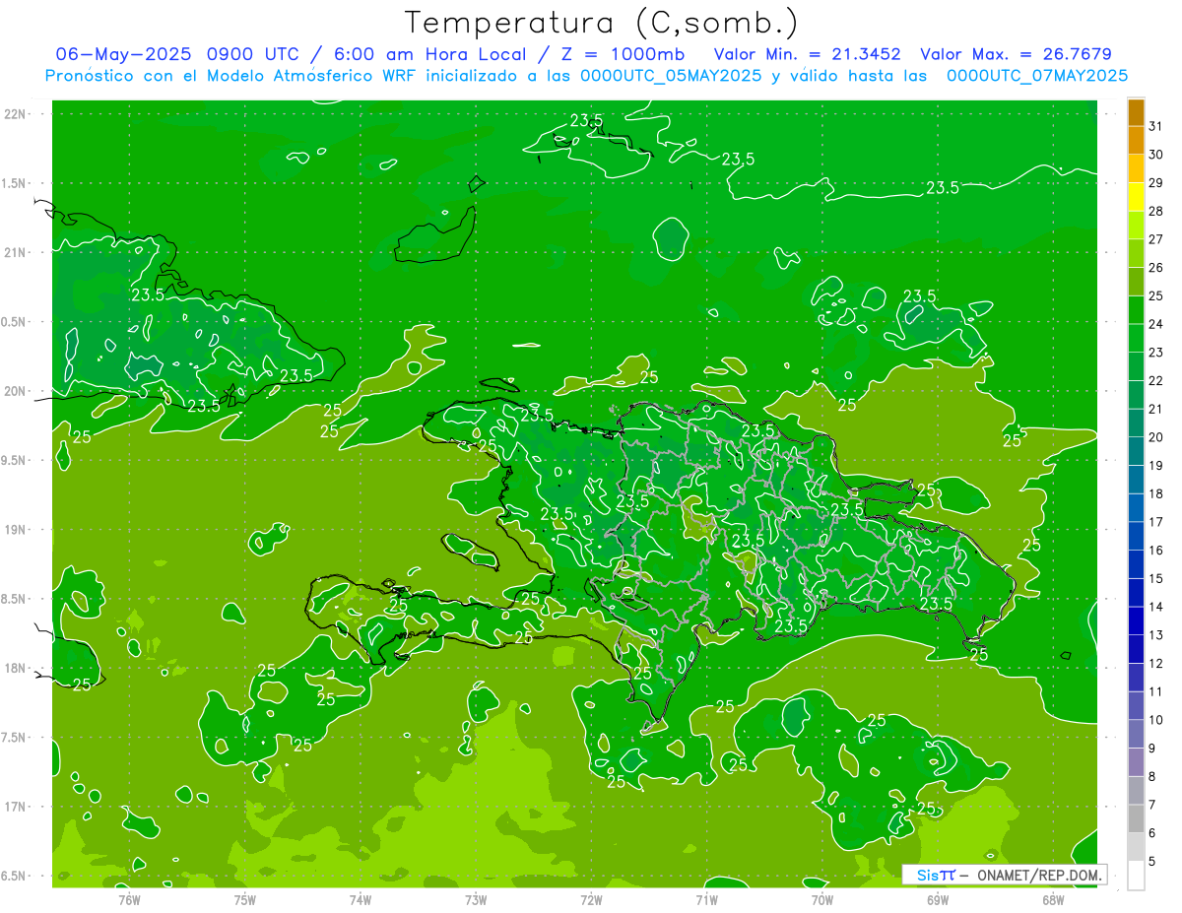This screenshot has height=913, width=1182.
Task: Click the 5 label on the color scale
Action: coord(1152,862)
